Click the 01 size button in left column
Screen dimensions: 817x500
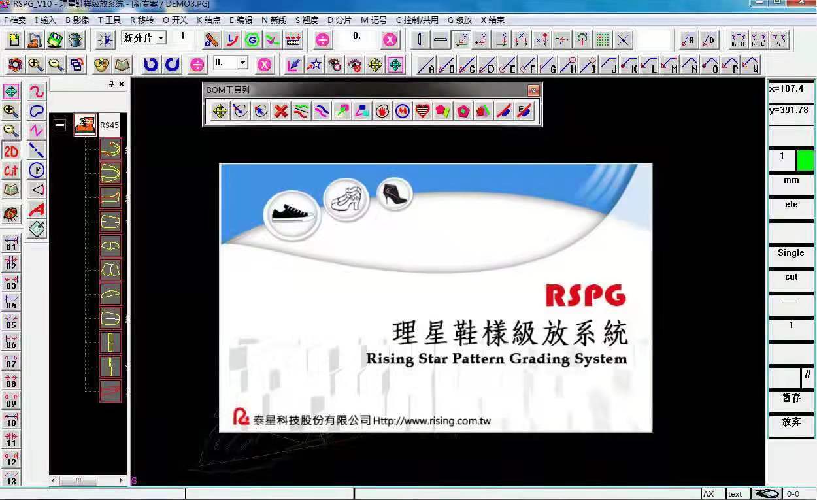click(x=11, y=244)
